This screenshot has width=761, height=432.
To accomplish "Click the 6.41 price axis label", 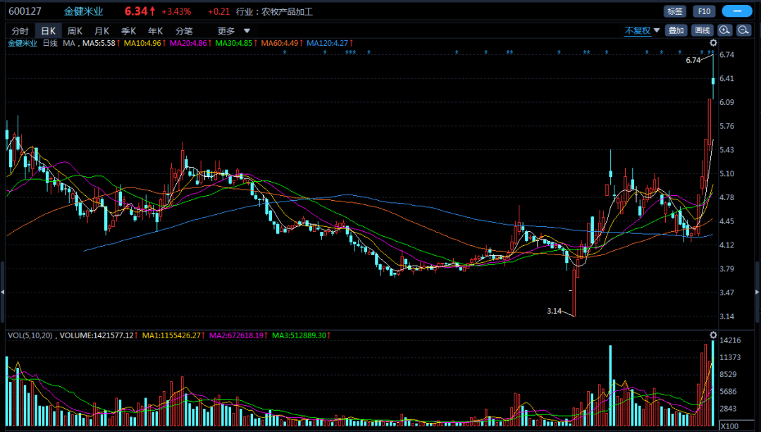I will pyautogui.click(x=726, y=78).
